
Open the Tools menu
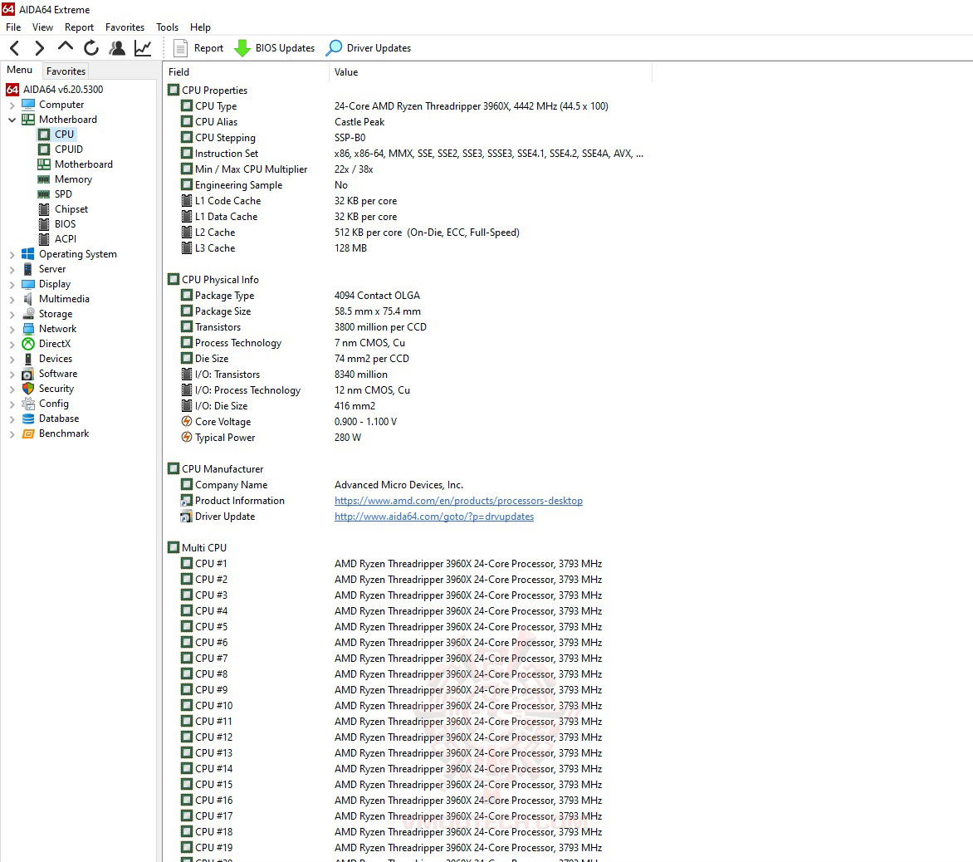[x=167, y=27]
